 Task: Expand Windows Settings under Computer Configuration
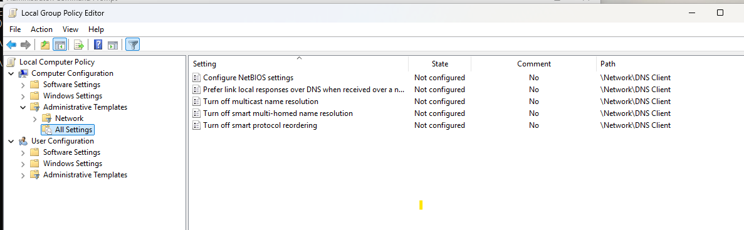pos(23,97)
